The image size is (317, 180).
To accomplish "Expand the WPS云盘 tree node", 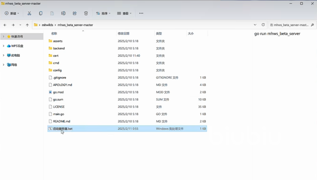I will click(x=3, y=46).
